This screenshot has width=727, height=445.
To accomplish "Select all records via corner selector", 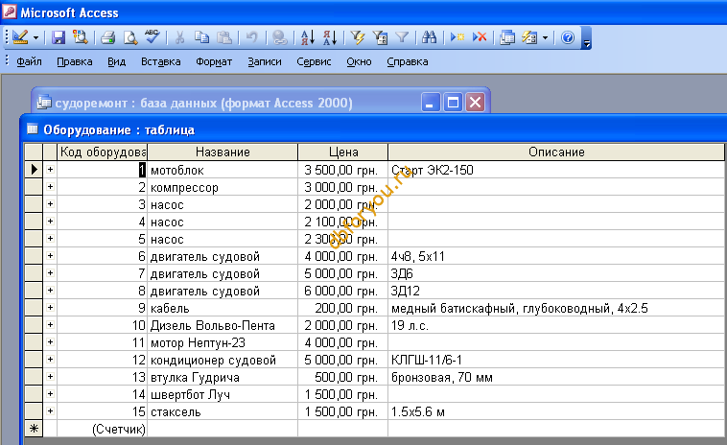I will (x=34, y=152).
